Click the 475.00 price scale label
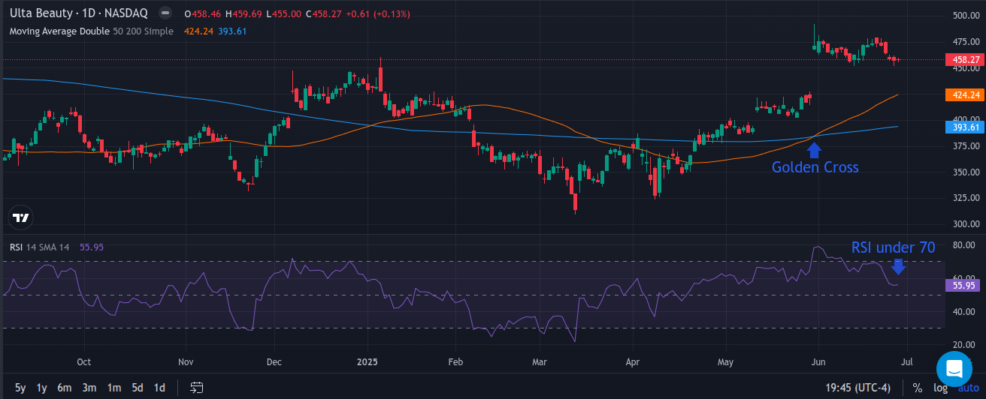Screen dimensions: 986x399 point(965,40)
